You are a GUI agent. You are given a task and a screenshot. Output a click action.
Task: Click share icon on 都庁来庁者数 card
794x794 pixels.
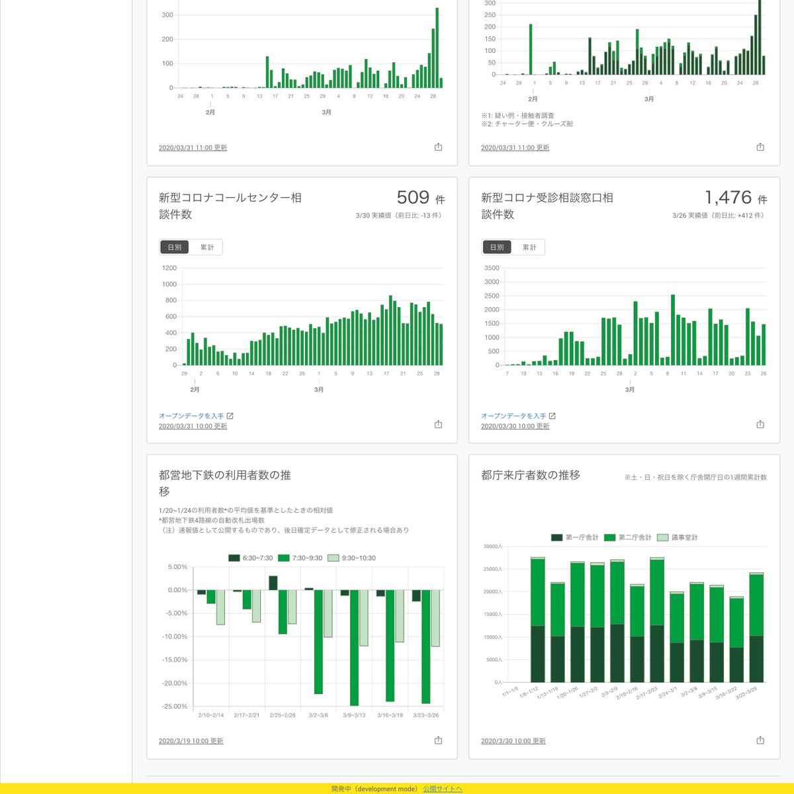click(760, 740)
